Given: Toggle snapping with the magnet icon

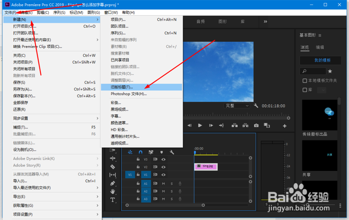Looking at the screenshot, I should [x=140, y=151].
